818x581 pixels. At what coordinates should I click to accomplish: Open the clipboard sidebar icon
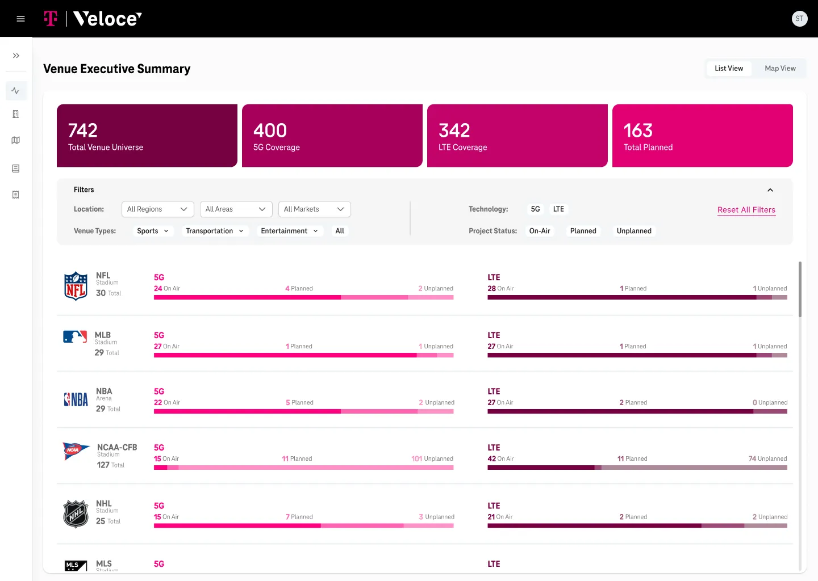(x=16, y=195)
